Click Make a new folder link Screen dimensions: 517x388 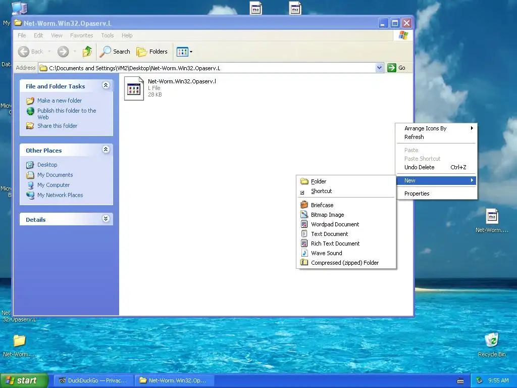pyautogui.click(x=60, y=101)
